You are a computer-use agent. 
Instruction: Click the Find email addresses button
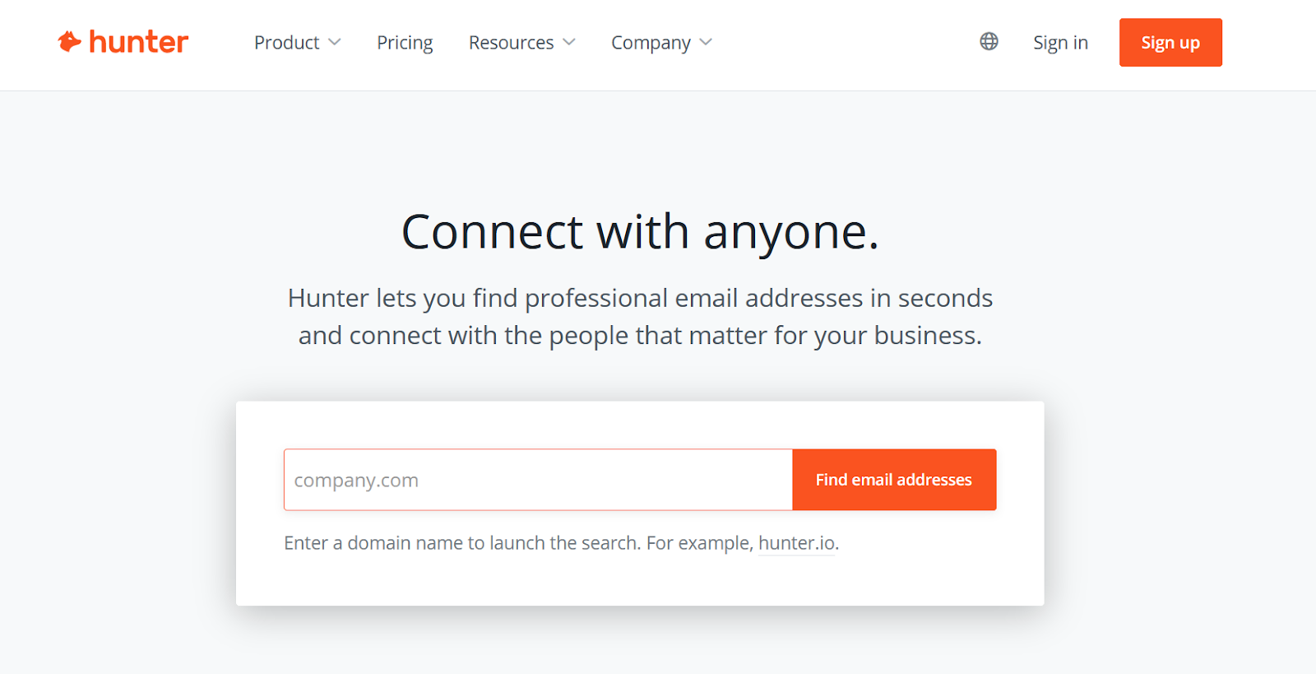(894, 480)
